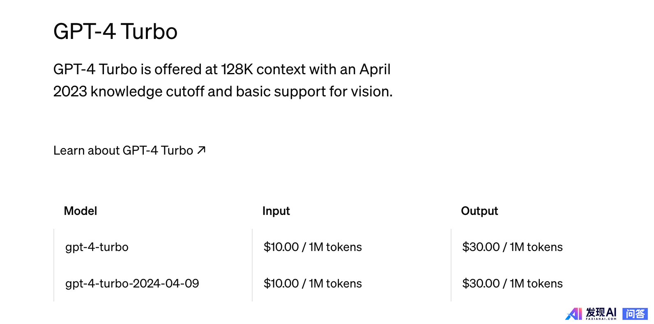654x324 pixels.
Task: Click the Model column header
Action: [x=81, y=211]
